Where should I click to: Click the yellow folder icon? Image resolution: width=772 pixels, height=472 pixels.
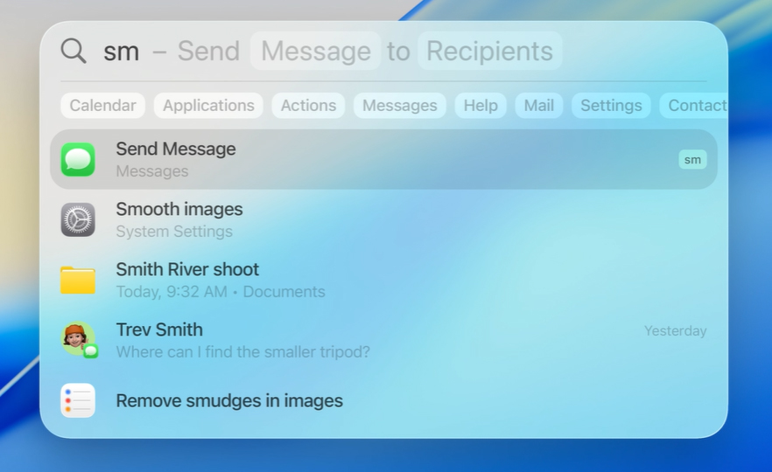(x=78, y=281)
